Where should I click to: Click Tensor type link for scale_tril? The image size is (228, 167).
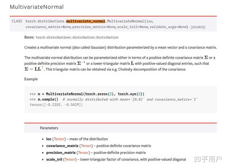70,159
